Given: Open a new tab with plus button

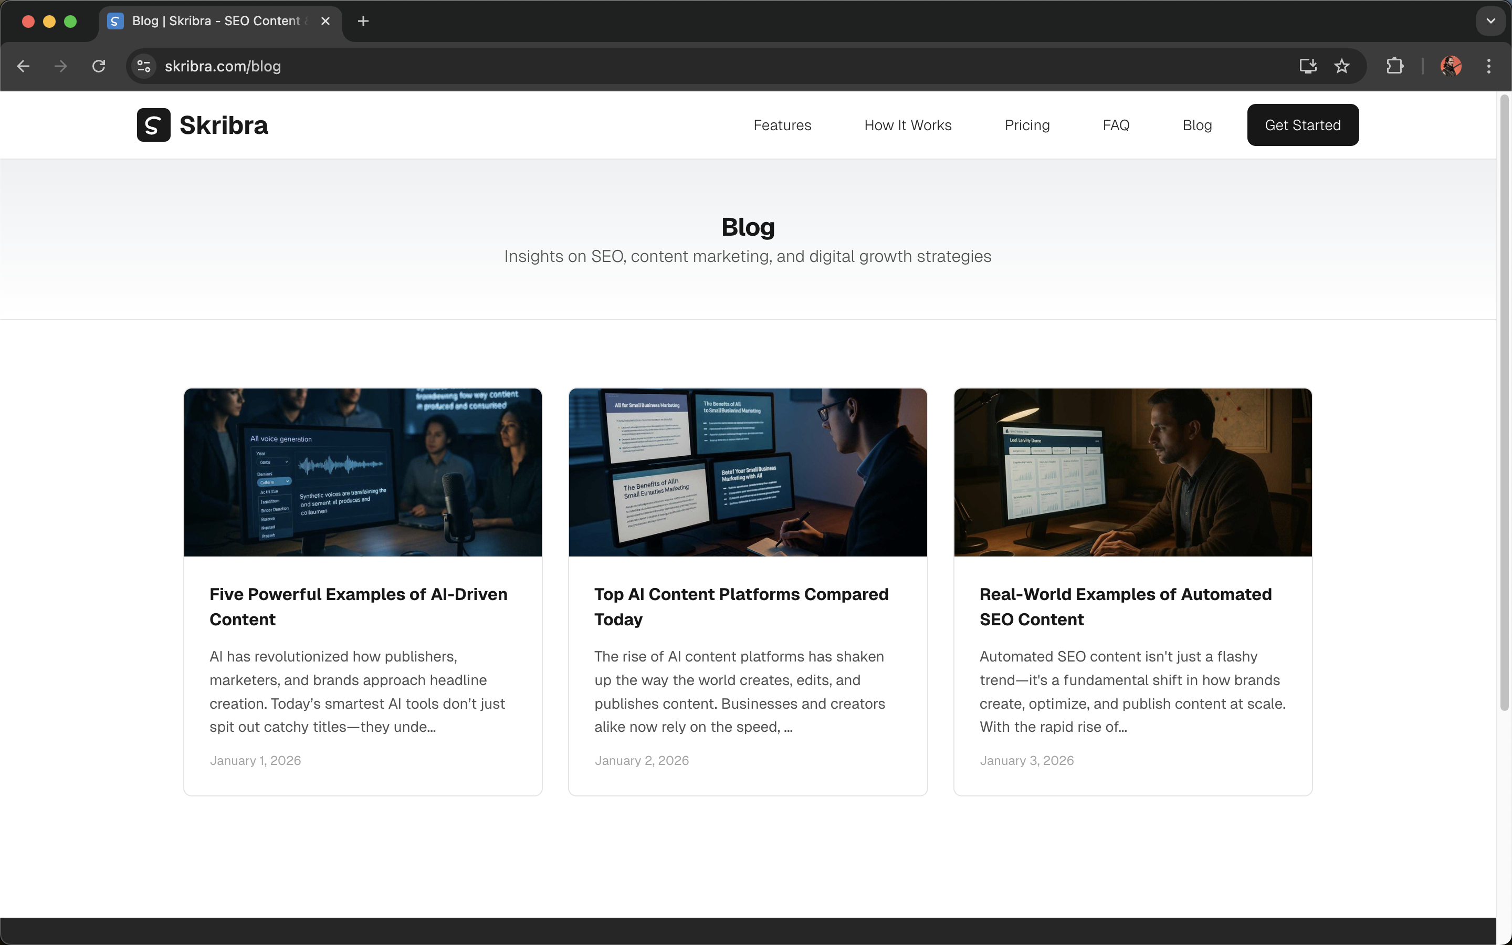Looking at the screenshot, I should click(x=363, y=21).
